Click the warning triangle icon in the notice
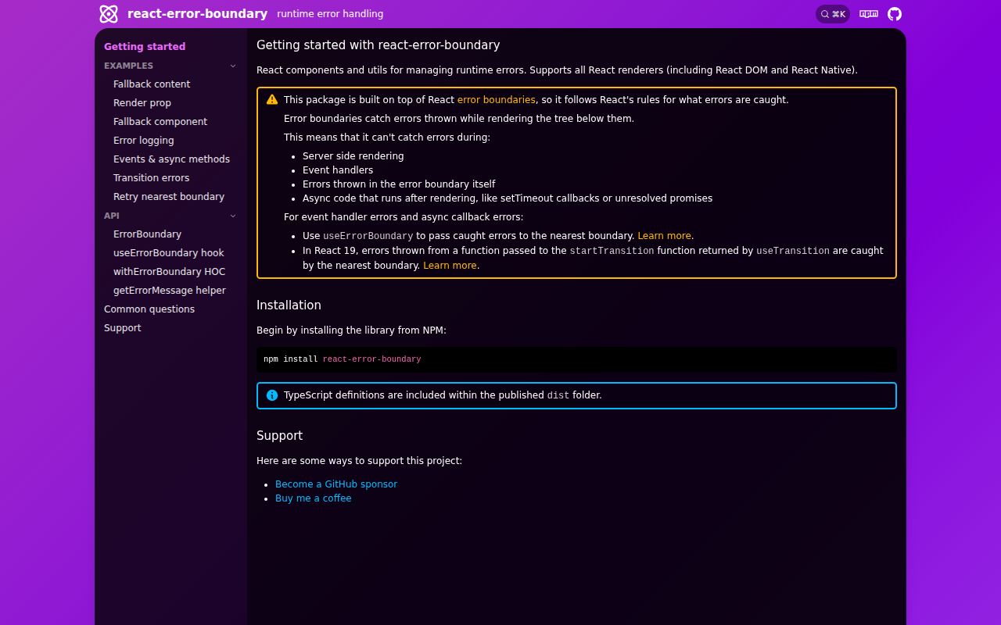1001x625 pixels. tap(272, 100)
